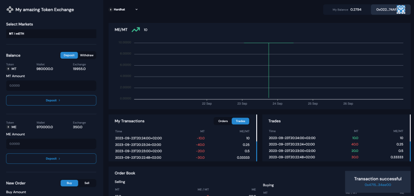Select Deposit mode in Balance panel
The image size is (414, 196).
[x=69, y=55]
